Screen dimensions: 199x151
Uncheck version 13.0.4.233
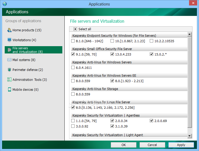pos(112,54)
